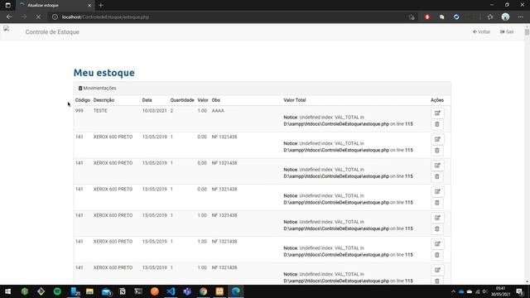Show hidden system tray icons
The width and height of the screenshot is (530, 298).
453,291
